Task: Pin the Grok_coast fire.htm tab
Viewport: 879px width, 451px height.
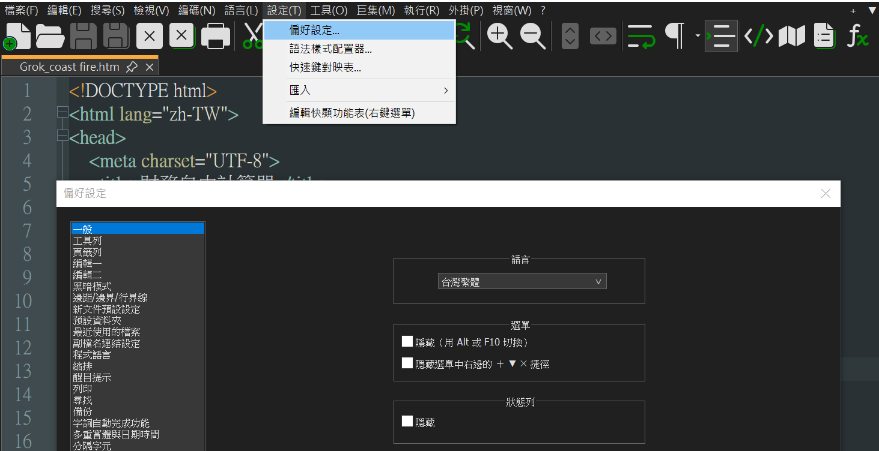Action: (x=132, y=67)
